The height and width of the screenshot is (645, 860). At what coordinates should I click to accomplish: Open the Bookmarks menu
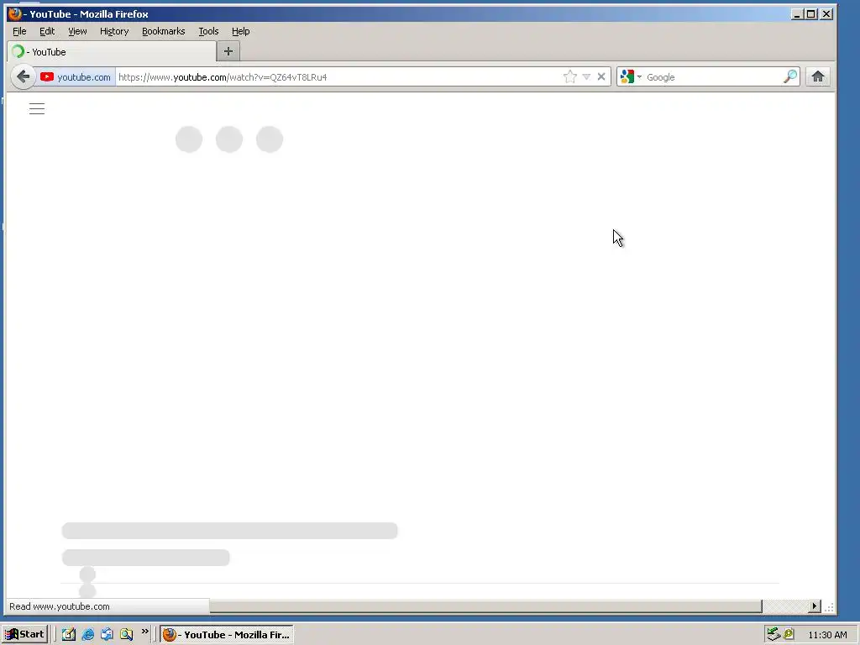164,31
